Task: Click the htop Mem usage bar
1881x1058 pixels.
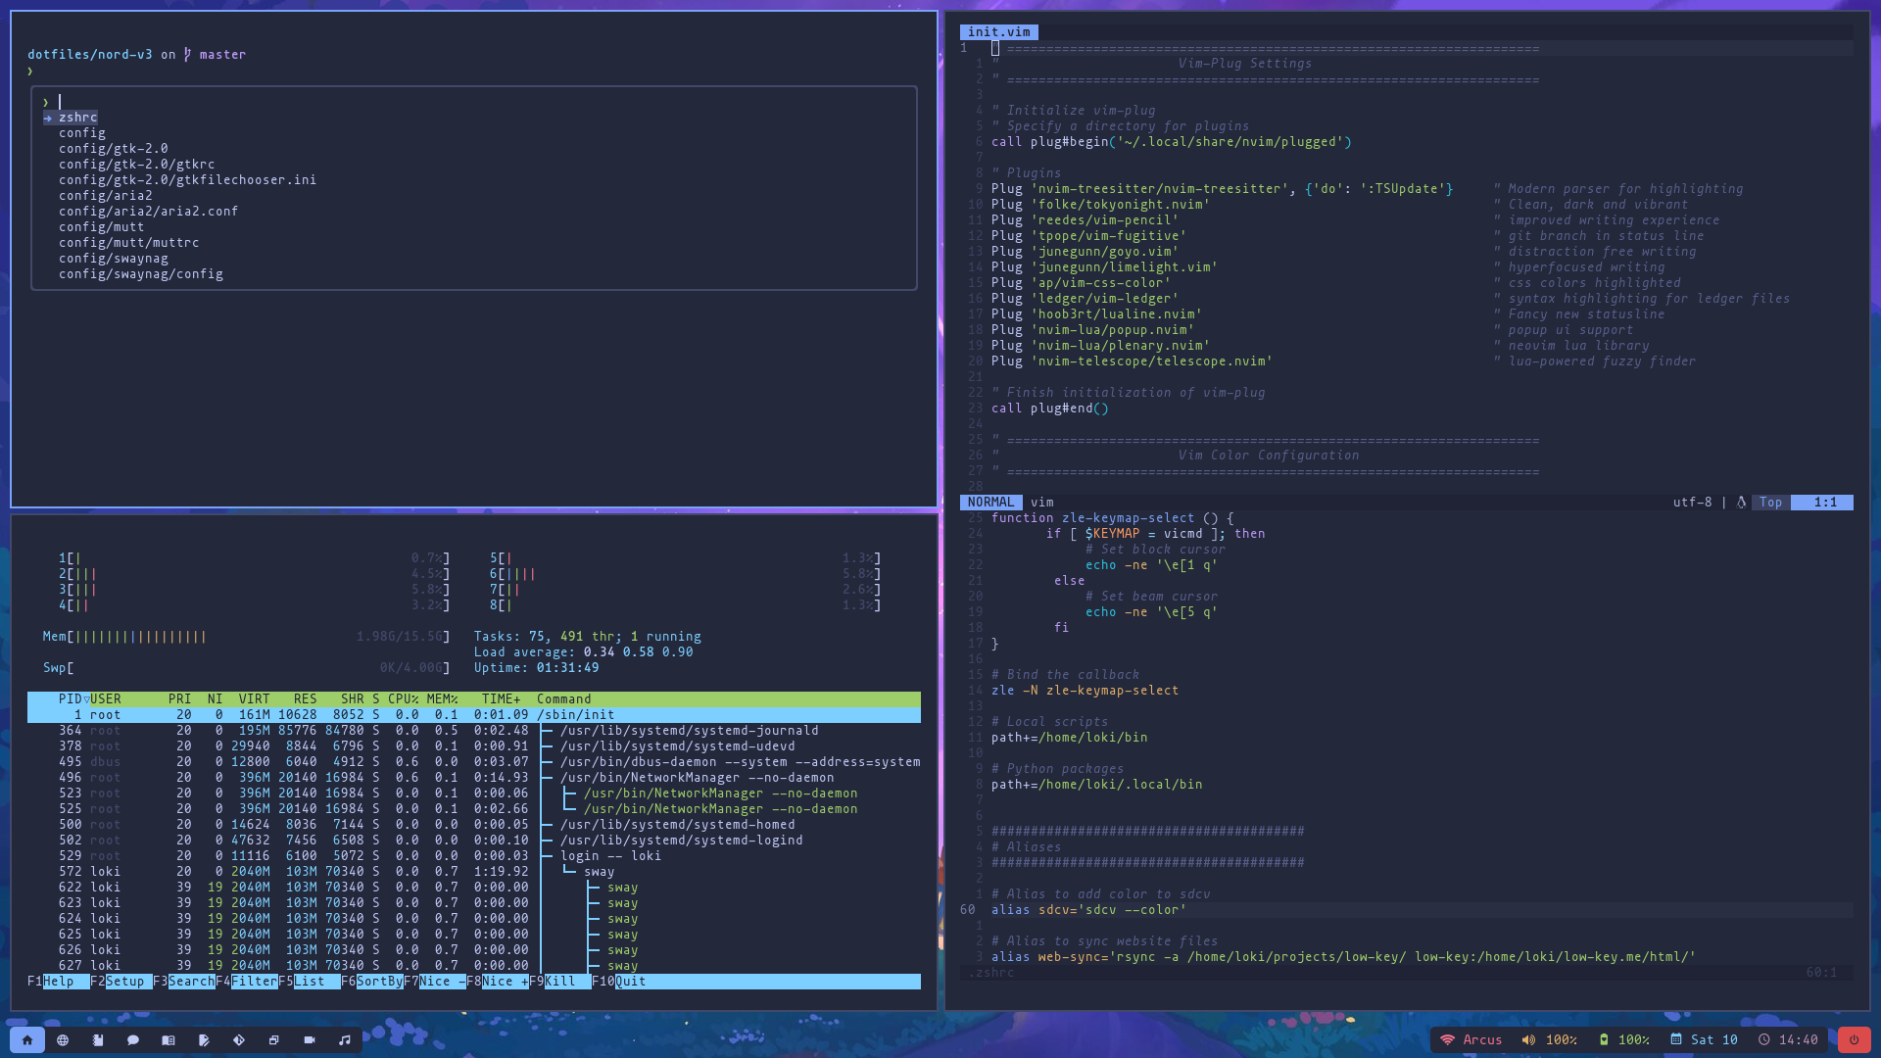Action: (x=246, y=637)
